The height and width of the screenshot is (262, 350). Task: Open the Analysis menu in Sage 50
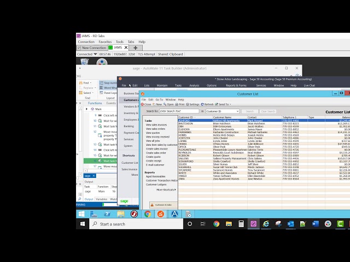pyautogui.click(x=194, y=85)
